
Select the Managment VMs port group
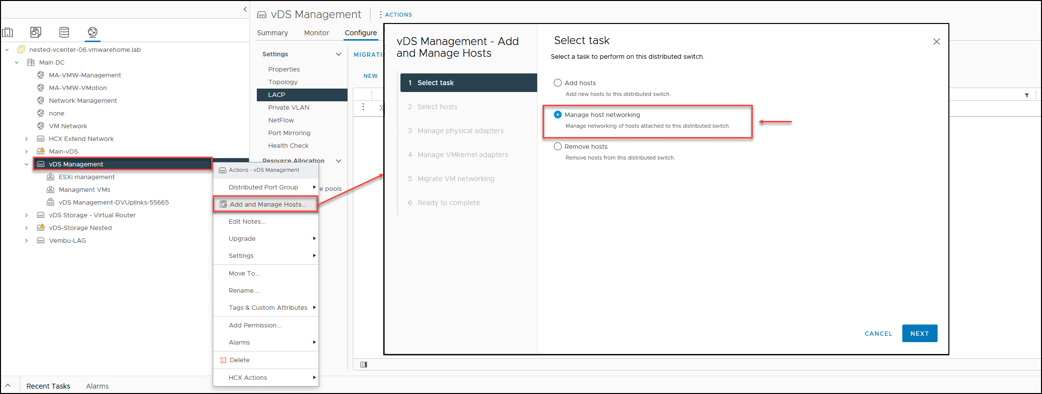pos(84,189)
